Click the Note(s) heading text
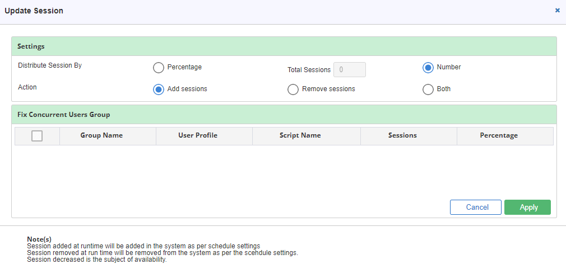This screenshot has width=566, height=264. point(39,239)
